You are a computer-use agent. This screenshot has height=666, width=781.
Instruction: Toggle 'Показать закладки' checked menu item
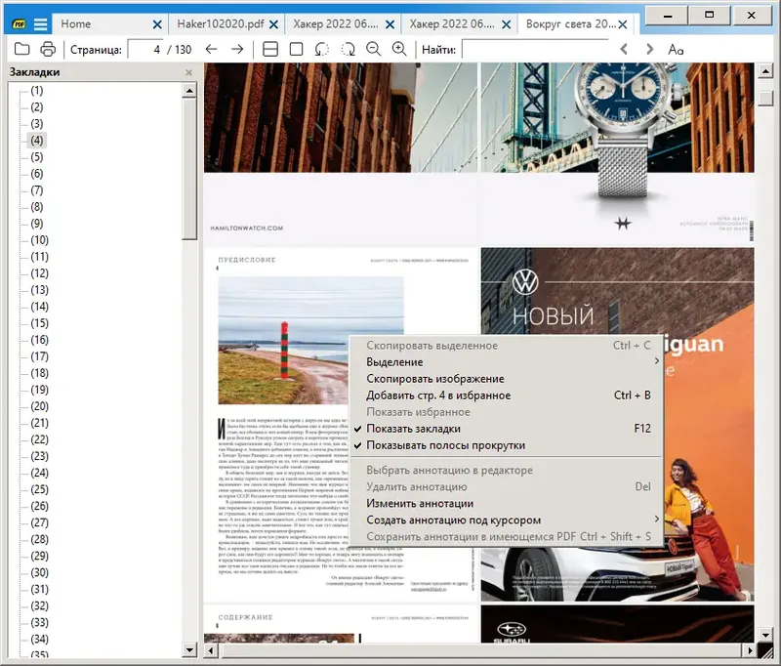coord(413,429)
